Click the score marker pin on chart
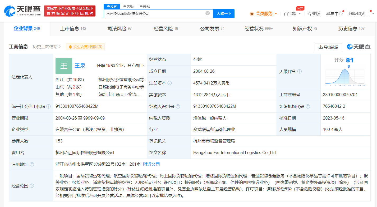Image resolution: width=377 pixels, height=207 pixels. coord(349,67)
